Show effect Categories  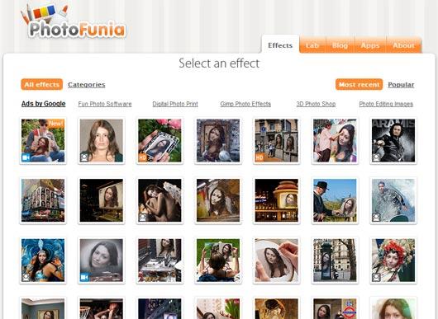click(87, 85)
